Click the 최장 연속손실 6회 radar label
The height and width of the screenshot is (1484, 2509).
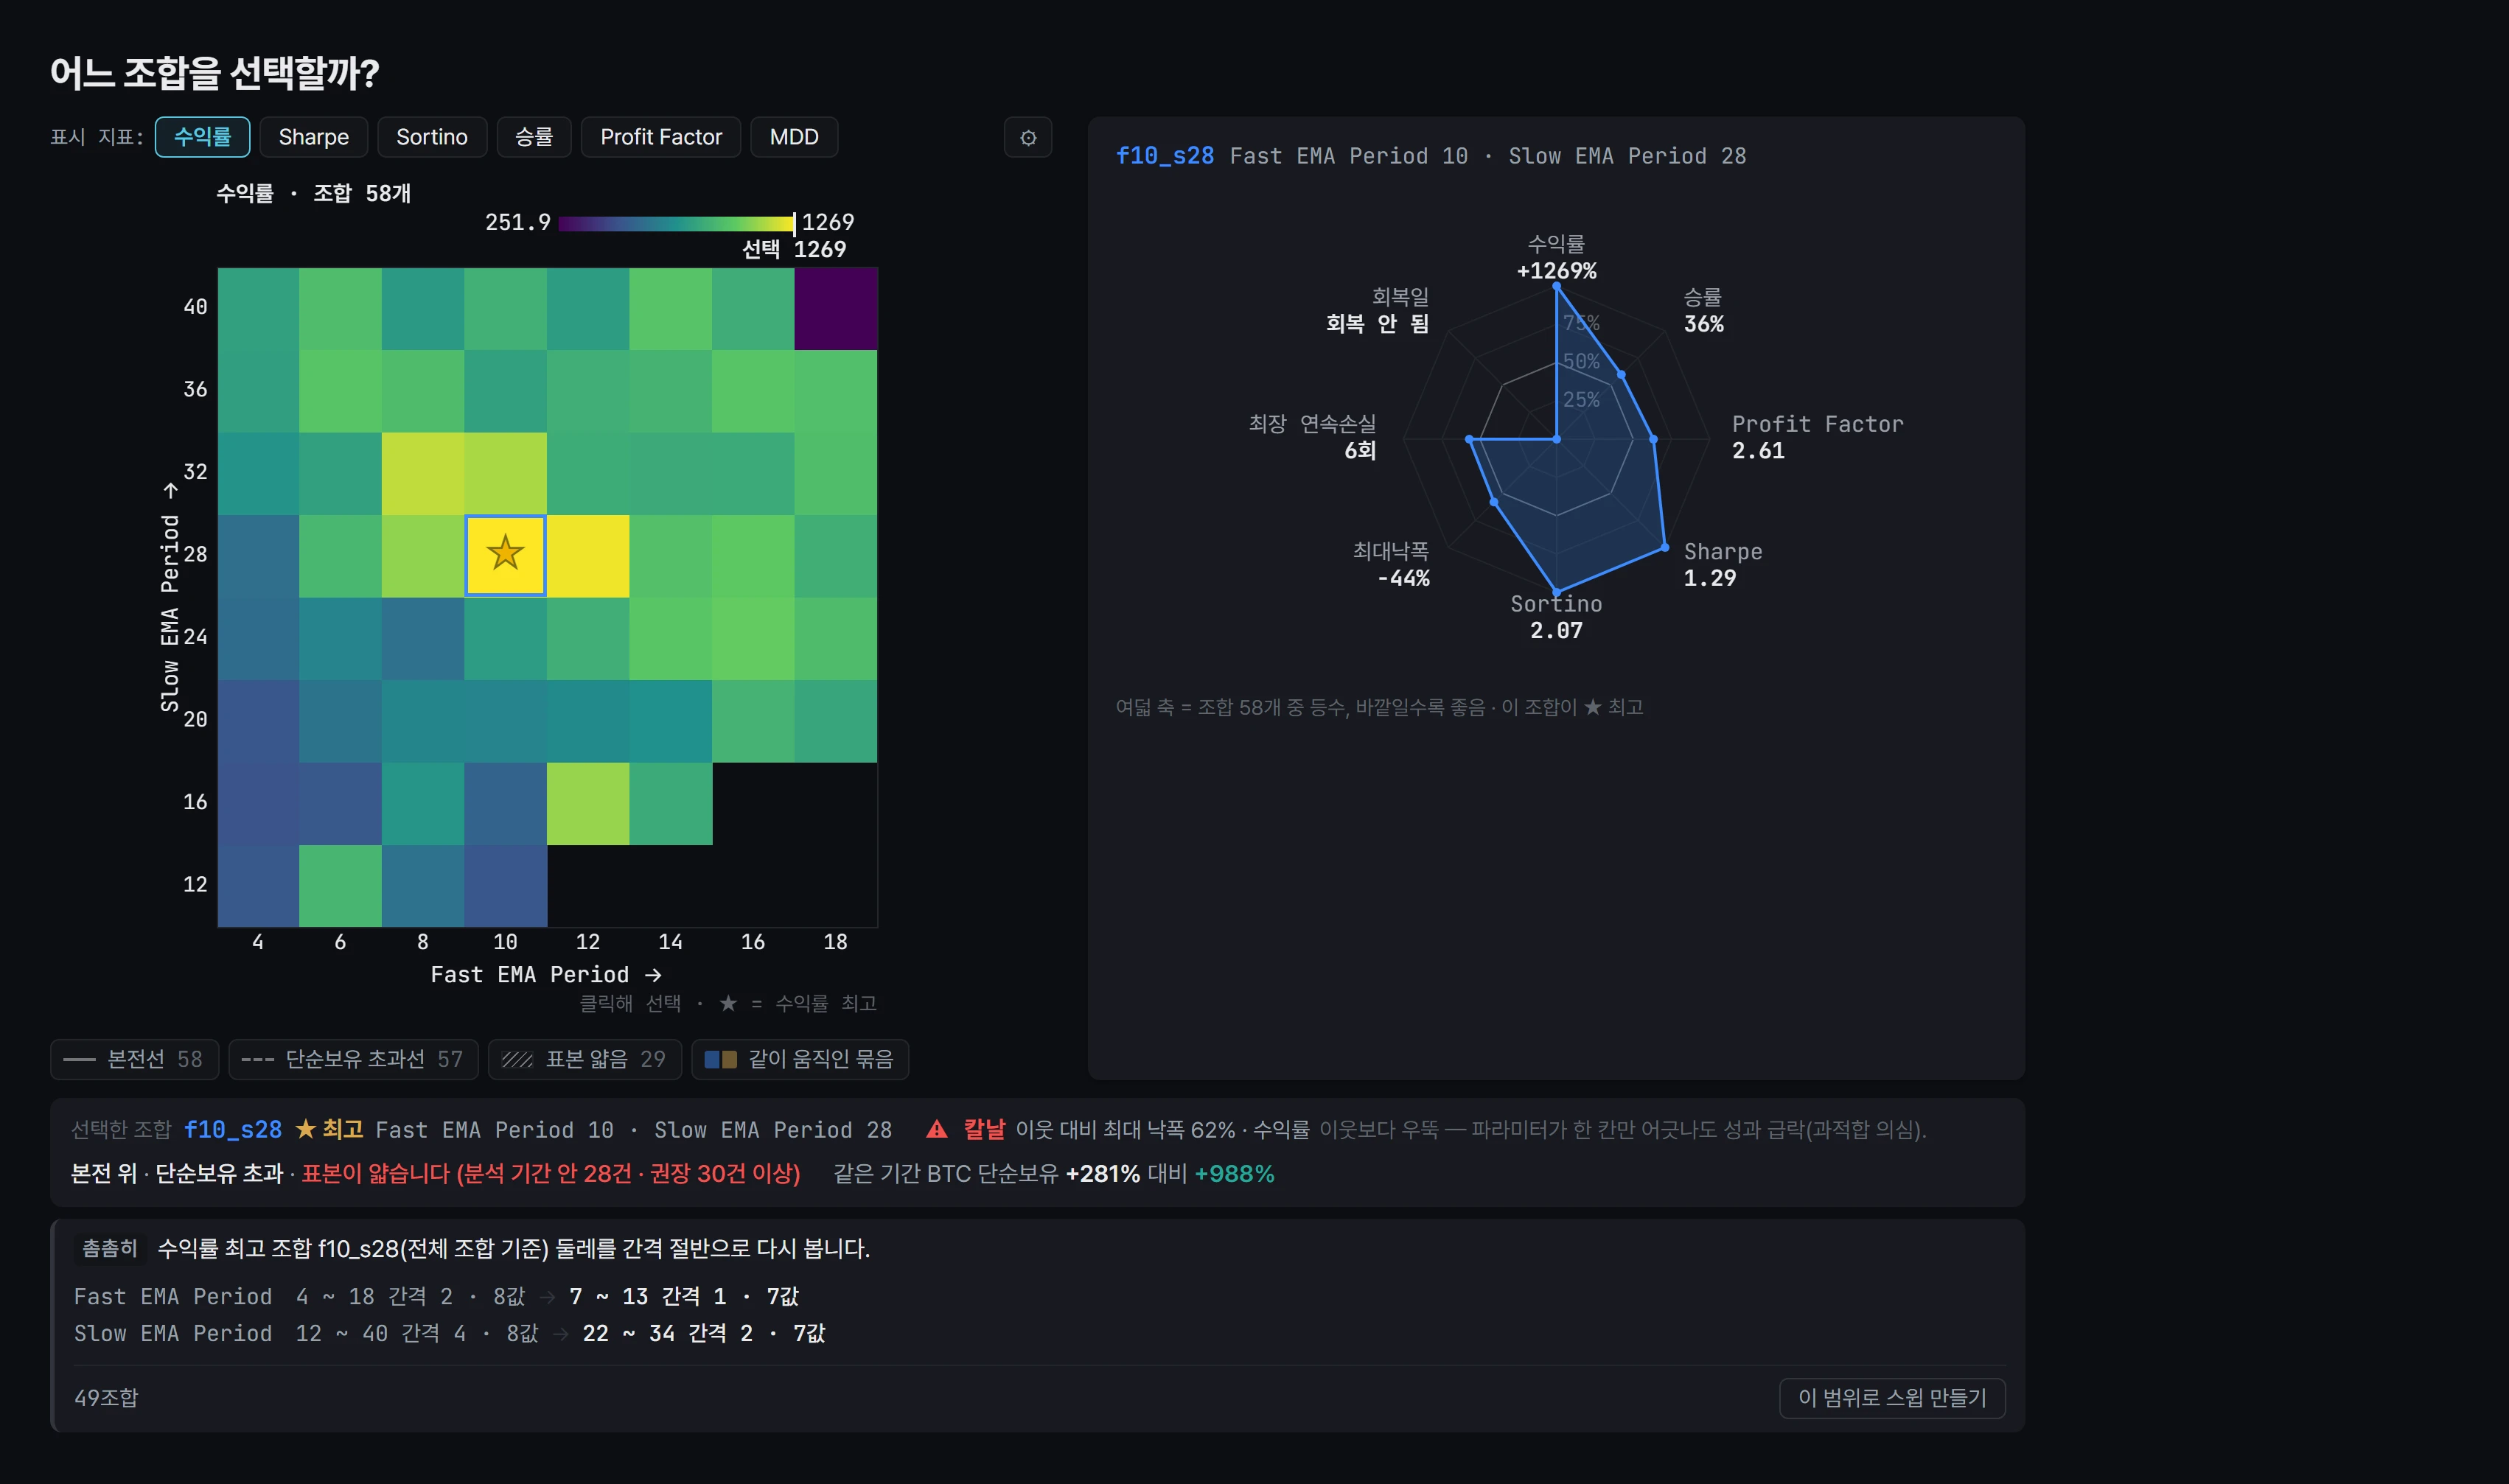1312,437
